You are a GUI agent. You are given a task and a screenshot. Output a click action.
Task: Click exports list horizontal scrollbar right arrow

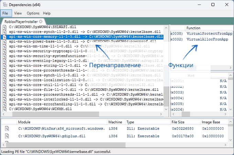[225, 114]
